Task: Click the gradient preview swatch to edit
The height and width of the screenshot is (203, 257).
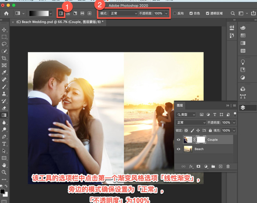Action: [x=39, y=14]
